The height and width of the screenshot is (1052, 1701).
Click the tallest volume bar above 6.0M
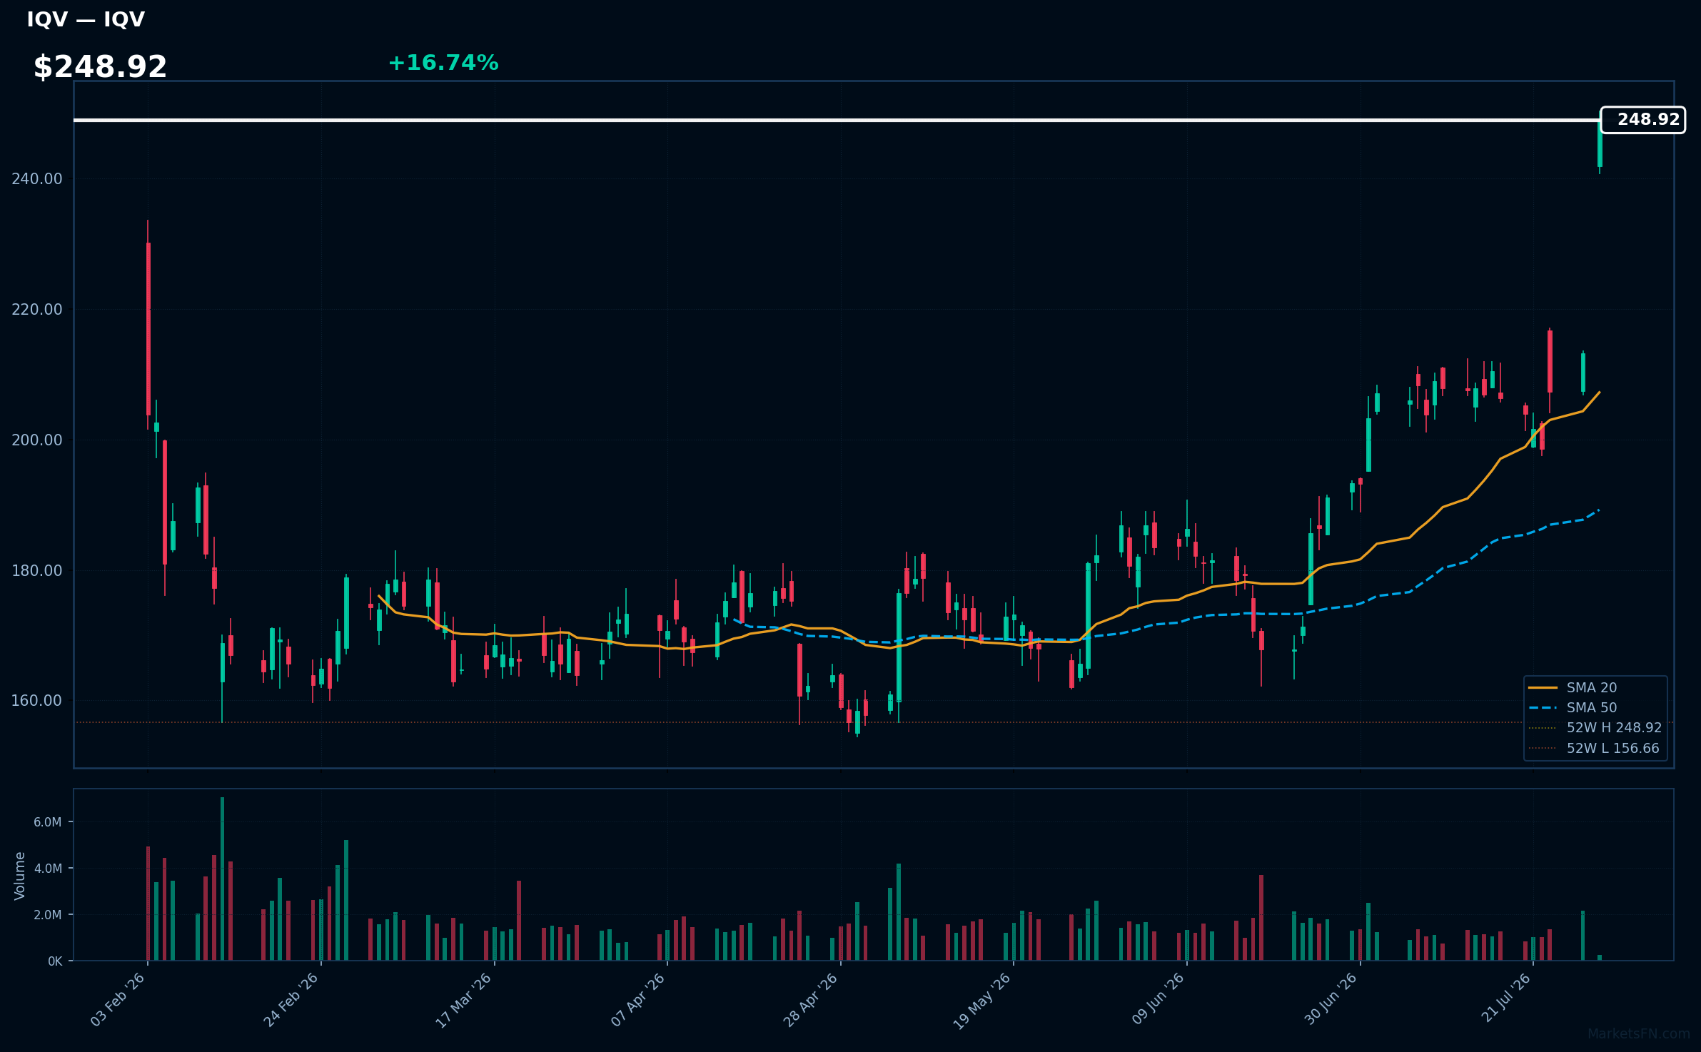222,879
